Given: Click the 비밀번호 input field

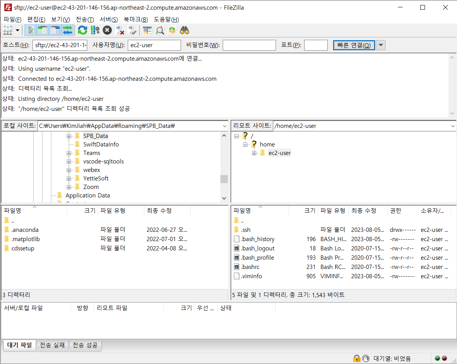Looking at the screenshot, I should (x=249, y=45).
